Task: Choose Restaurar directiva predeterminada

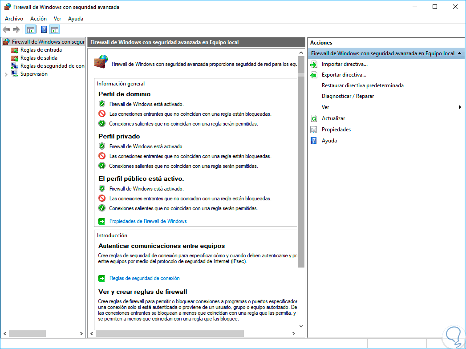Action: point(363,85)
